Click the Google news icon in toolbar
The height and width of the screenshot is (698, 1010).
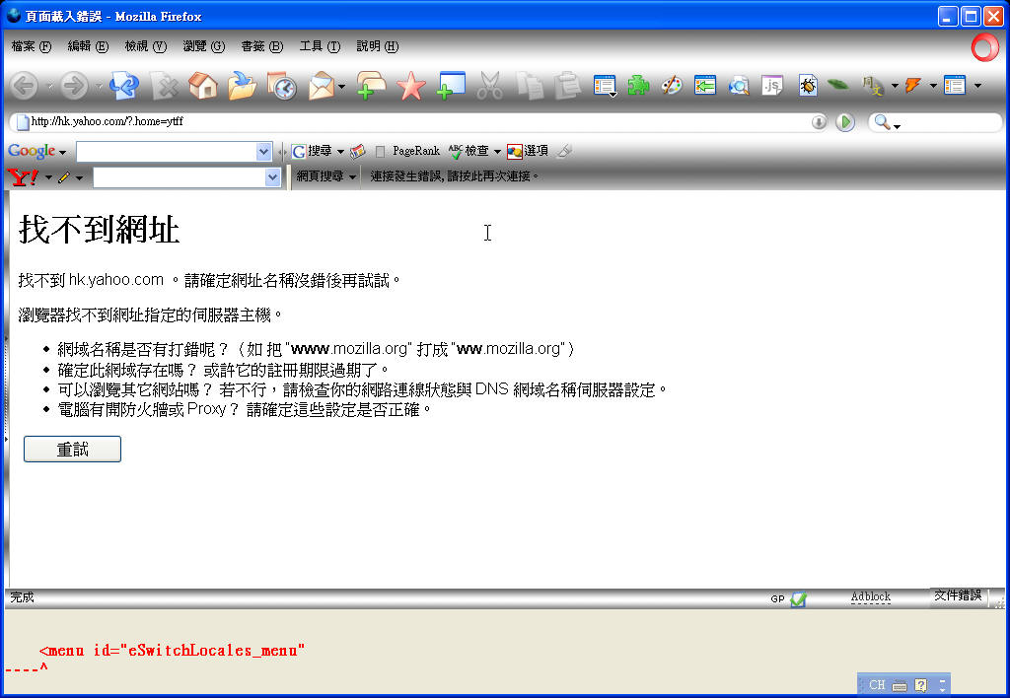tap(357, 151)
